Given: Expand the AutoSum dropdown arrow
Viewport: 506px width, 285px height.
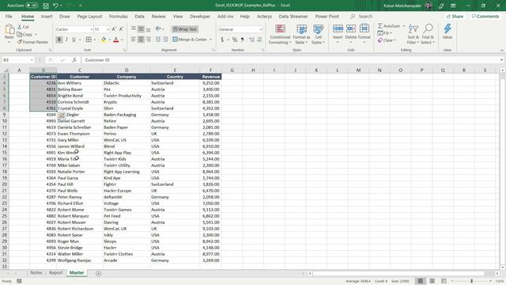Looking at the screenshot, I should click(403, 26).
